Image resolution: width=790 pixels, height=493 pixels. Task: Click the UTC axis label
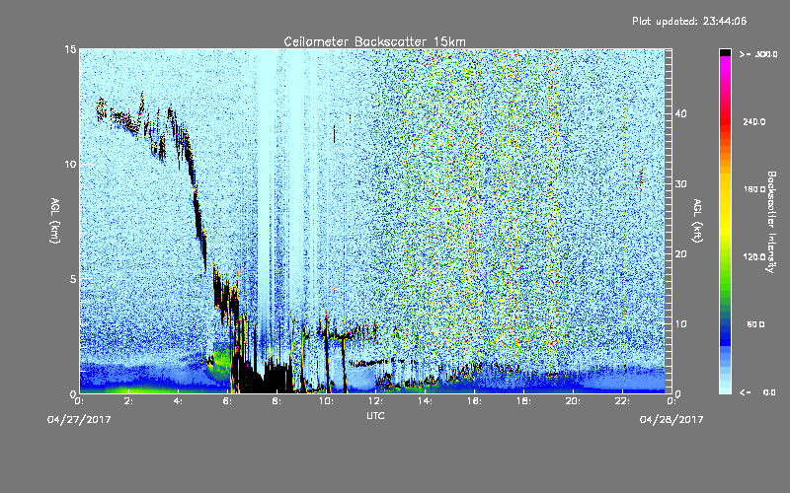tap(375, 415)
